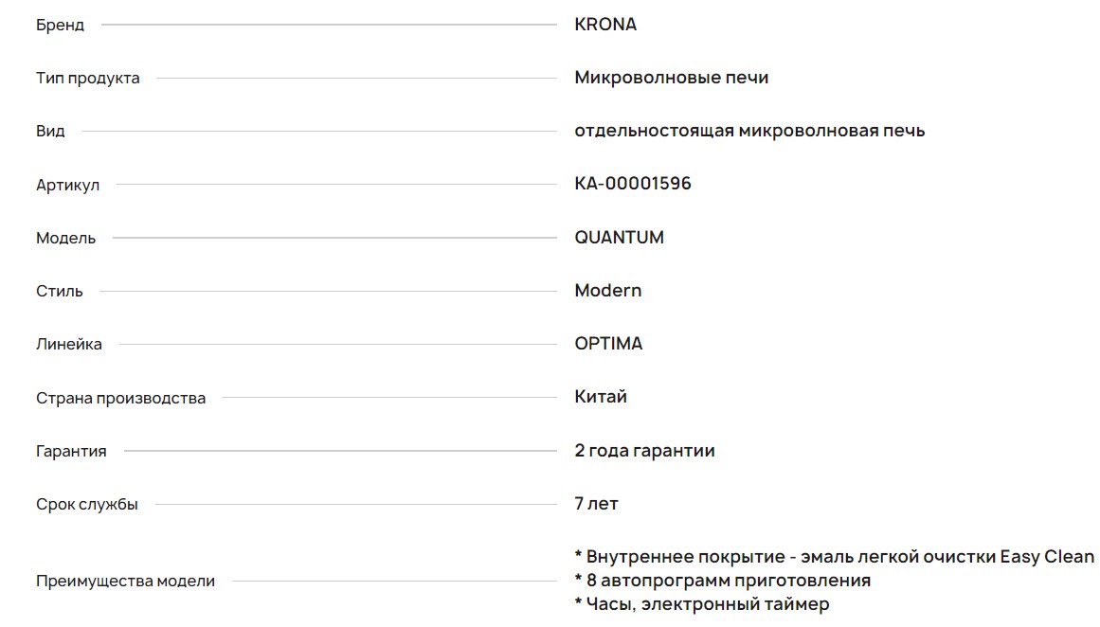Select the "Тип продукта" row label

(x=87, y=79)
